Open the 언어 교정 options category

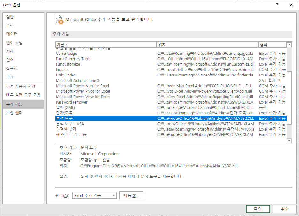(x=23, y=43)
